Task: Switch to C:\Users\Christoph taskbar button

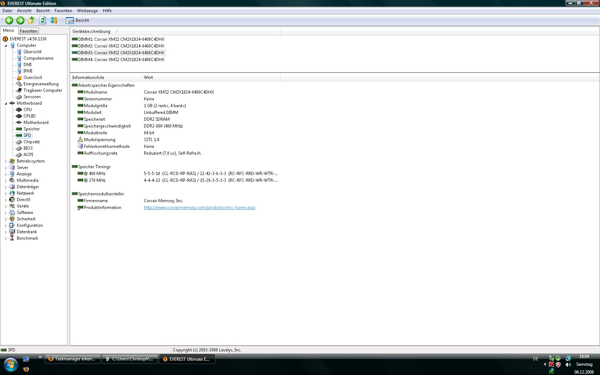Action: pos(129,359)
